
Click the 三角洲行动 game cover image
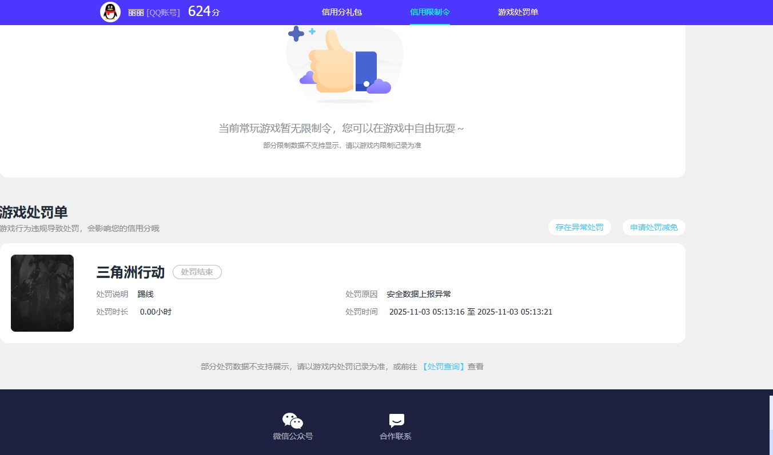[x=42, y=293]
